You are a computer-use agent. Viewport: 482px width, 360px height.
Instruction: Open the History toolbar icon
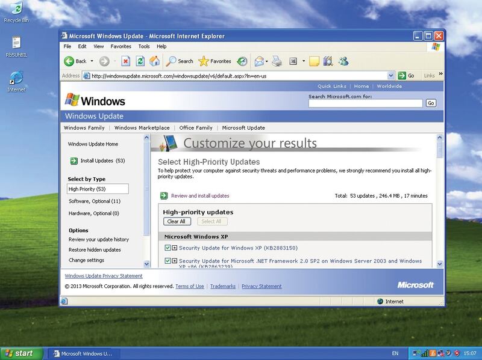pyautogui.click(x=242, y=61)
